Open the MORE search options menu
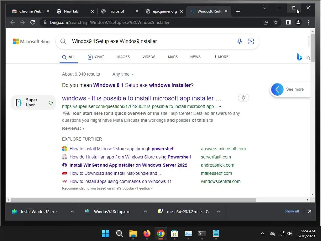This screenshot has width=321, height=241. [222, 57]
